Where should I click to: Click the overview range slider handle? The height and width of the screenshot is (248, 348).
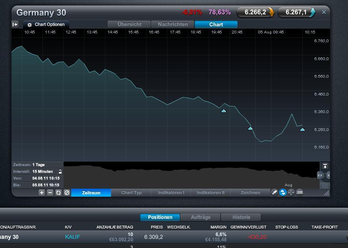320,175
